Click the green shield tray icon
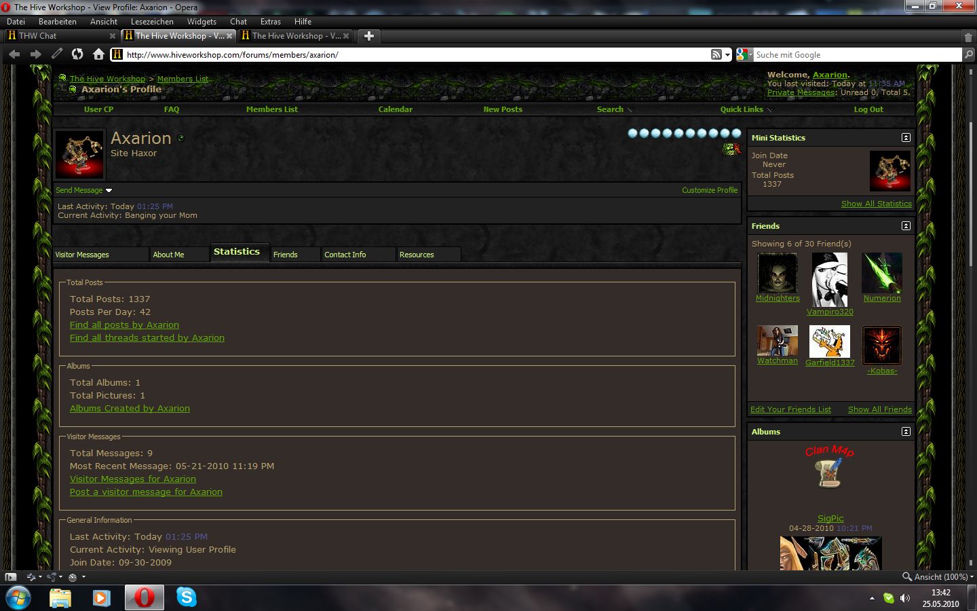 coord(889,598)
